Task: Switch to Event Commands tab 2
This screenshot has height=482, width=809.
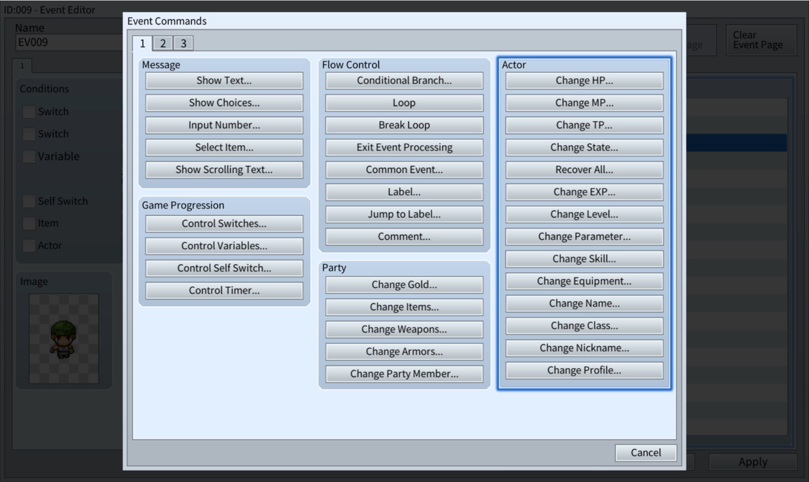Action: pos(163,43)
